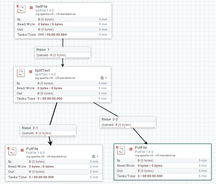The width and height of the screenshot is (216, 184).
Task: Select the connection labeled Name 2-1
Action: point(48,128)
